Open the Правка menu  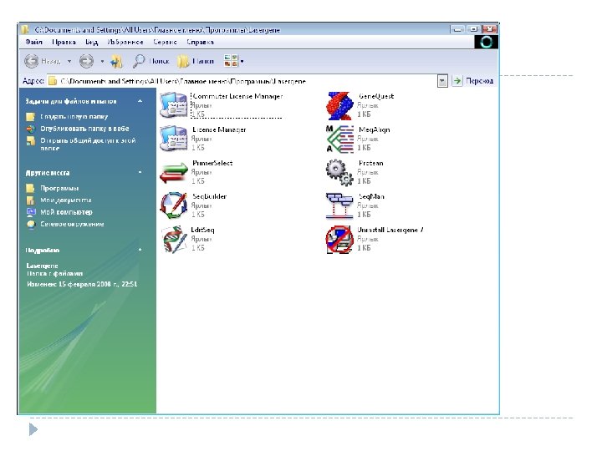coord(64,42)
